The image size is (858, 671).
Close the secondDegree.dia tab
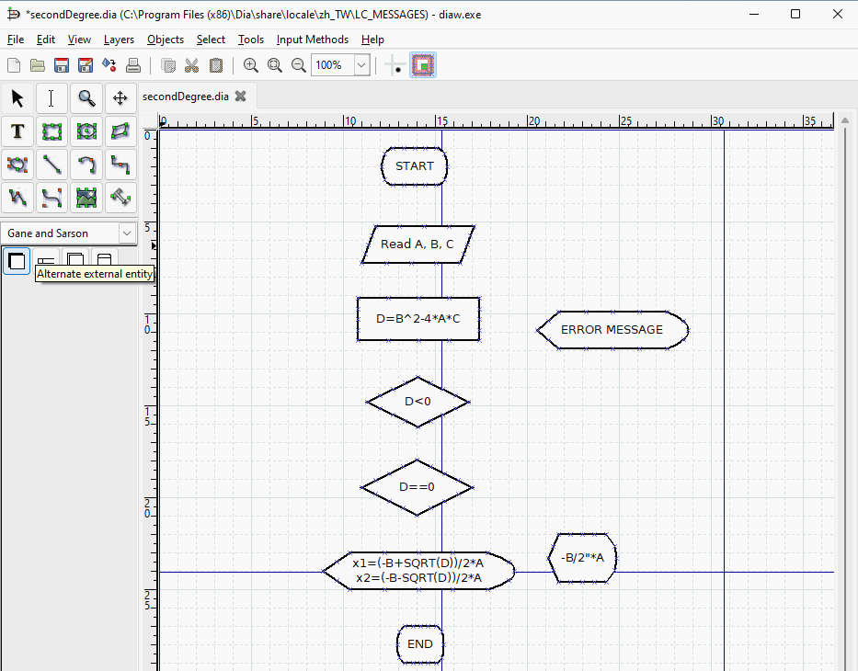click(x=241, y=97)
